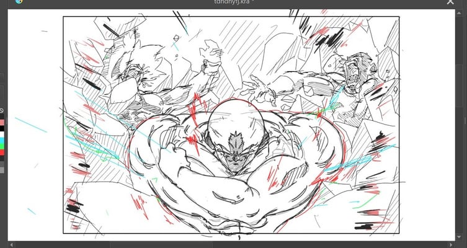Click the Krita app icon in title bar
Image resolution: width=467 pixels, height=248 pixels.
[19, 1]
